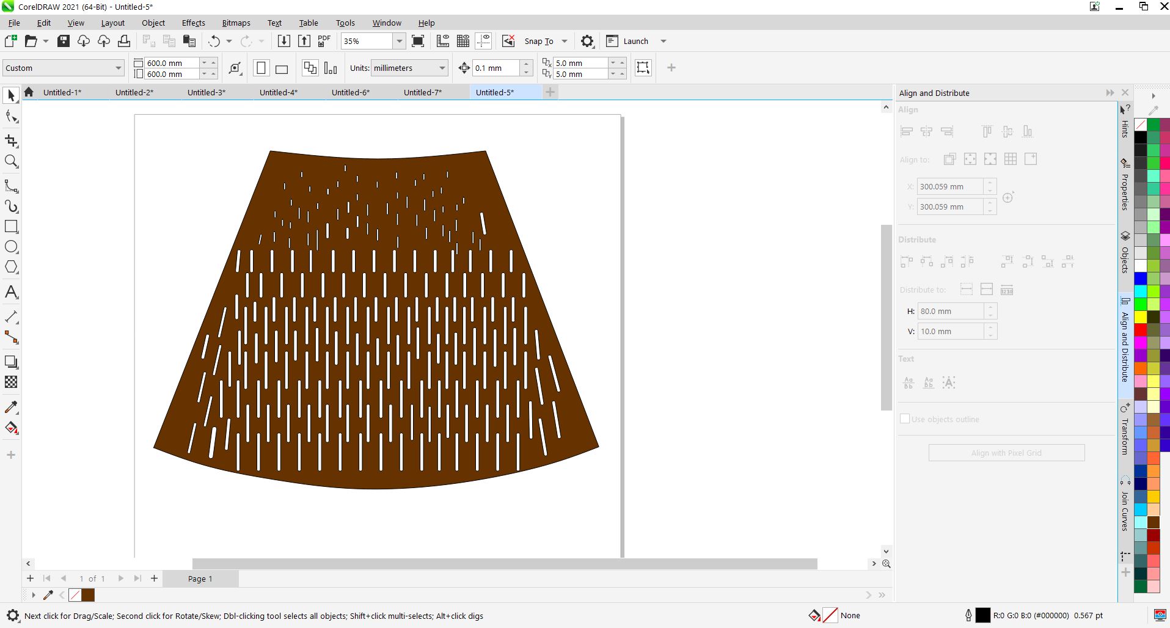This screenshot has height=628, width=1170.
Task: Expand the zoom level 35% dropdown
Action: 399,41
